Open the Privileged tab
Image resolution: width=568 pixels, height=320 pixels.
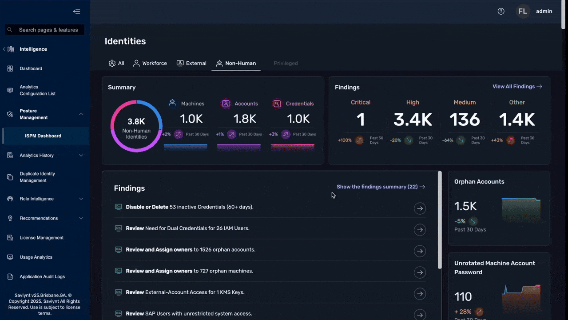(286, 63)
